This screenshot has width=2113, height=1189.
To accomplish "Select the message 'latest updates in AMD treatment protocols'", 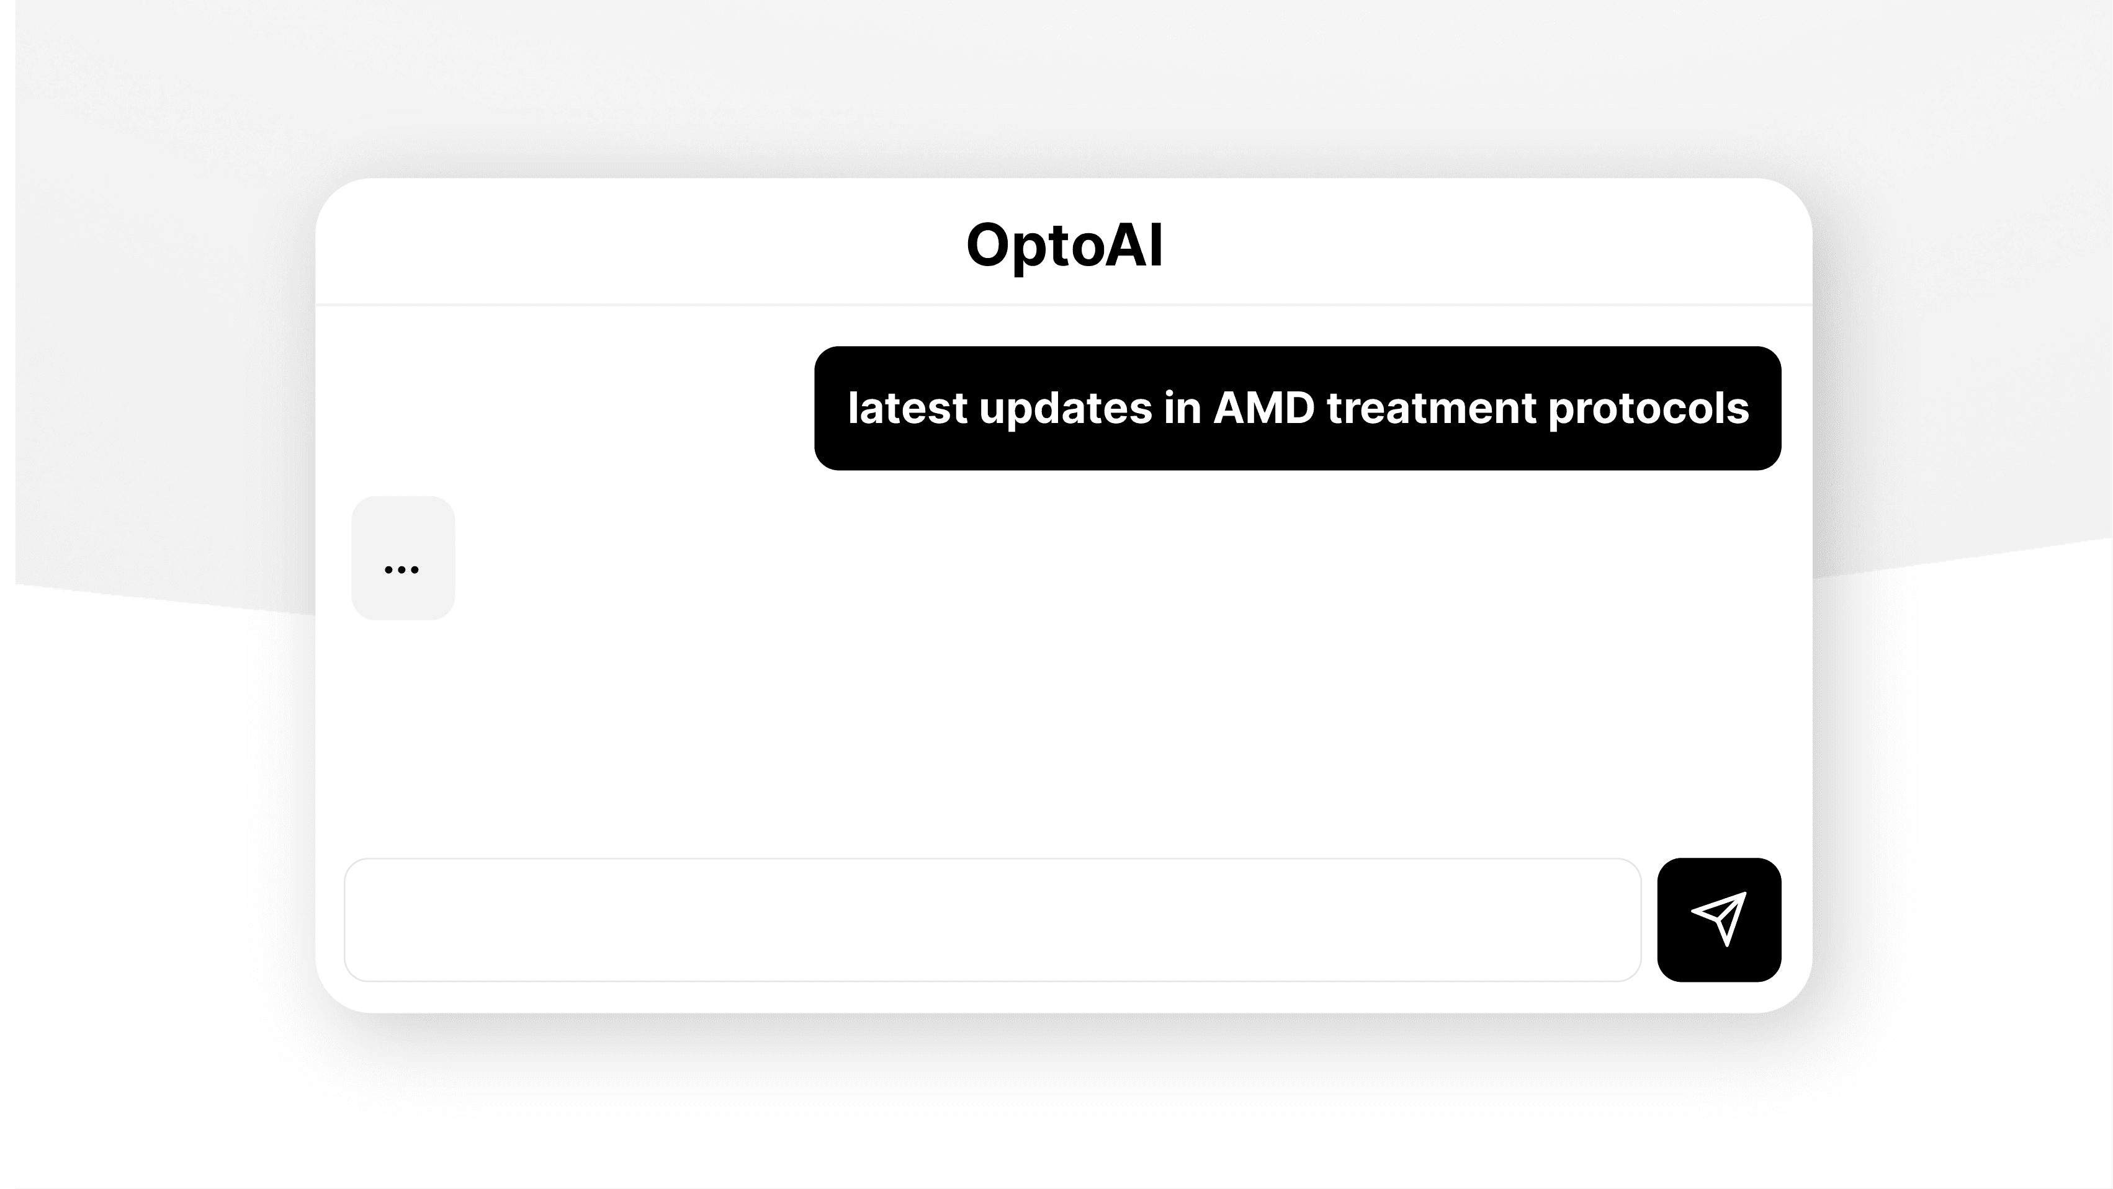I will tap(1296, 407).
